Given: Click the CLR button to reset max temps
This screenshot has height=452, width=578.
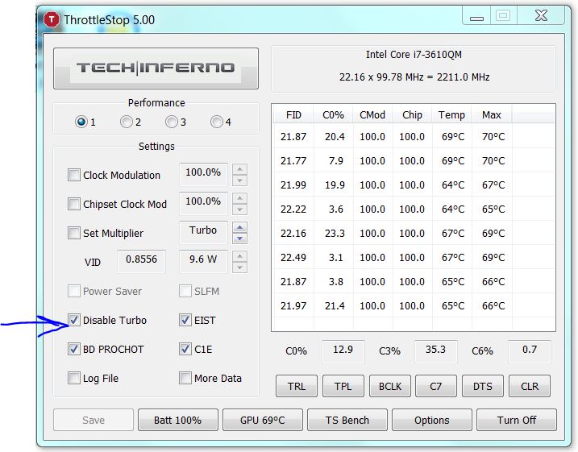Looking at the screenshot, I should point(530,386).
